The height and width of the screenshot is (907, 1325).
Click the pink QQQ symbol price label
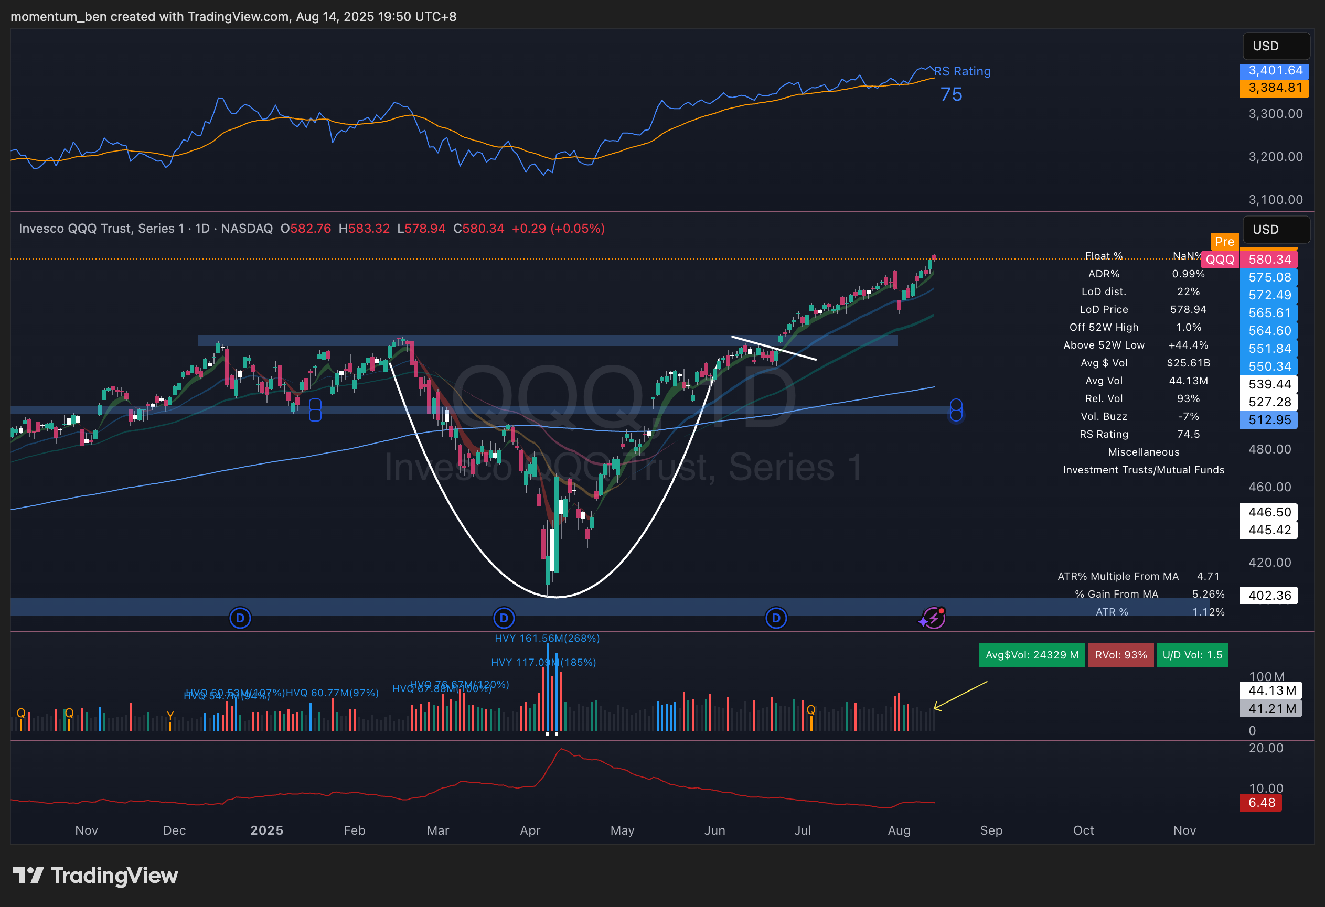coord(1220,260)
